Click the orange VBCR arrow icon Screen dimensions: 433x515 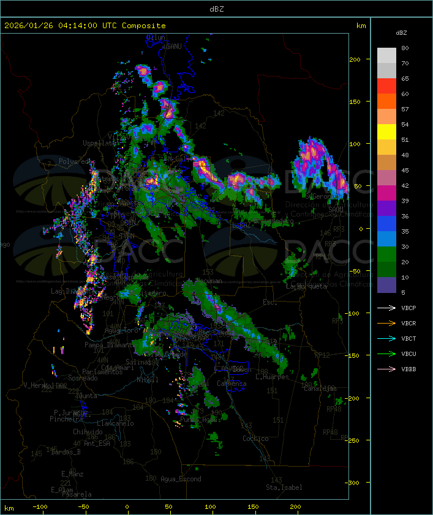[387, 323]
